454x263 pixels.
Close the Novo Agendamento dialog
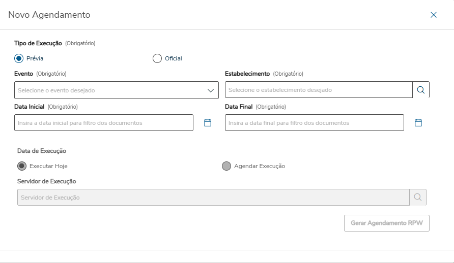(x=434, y=15)
